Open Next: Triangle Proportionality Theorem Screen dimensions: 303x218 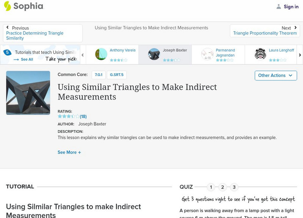[x=264, y=31]
